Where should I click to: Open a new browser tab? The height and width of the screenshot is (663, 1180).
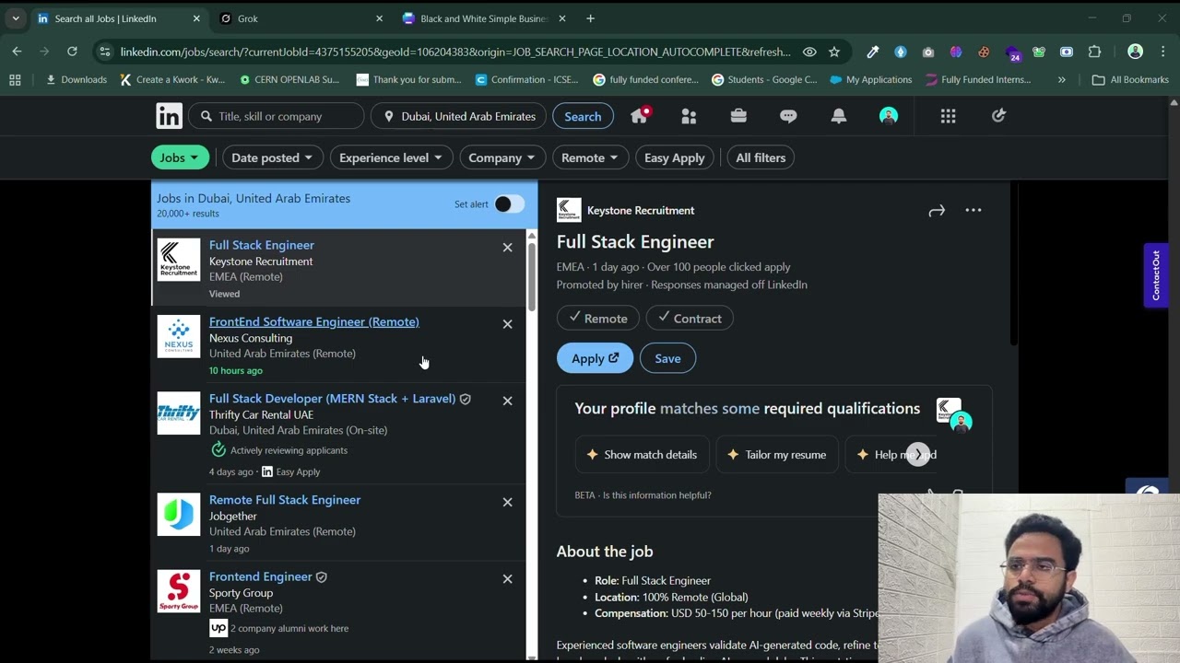pyautogui.click(x=590, y=18)
